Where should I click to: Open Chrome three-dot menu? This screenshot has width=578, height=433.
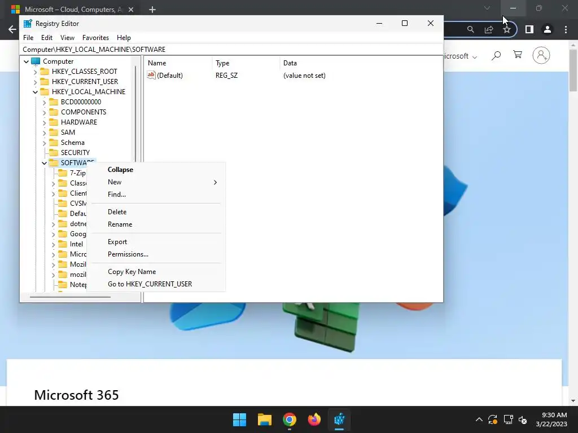coord(566,29)
